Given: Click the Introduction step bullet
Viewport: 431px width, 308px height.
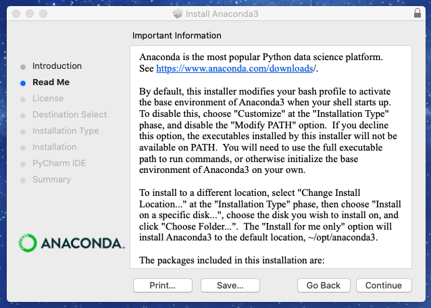Looking at the screenshot, I should 23,67.
